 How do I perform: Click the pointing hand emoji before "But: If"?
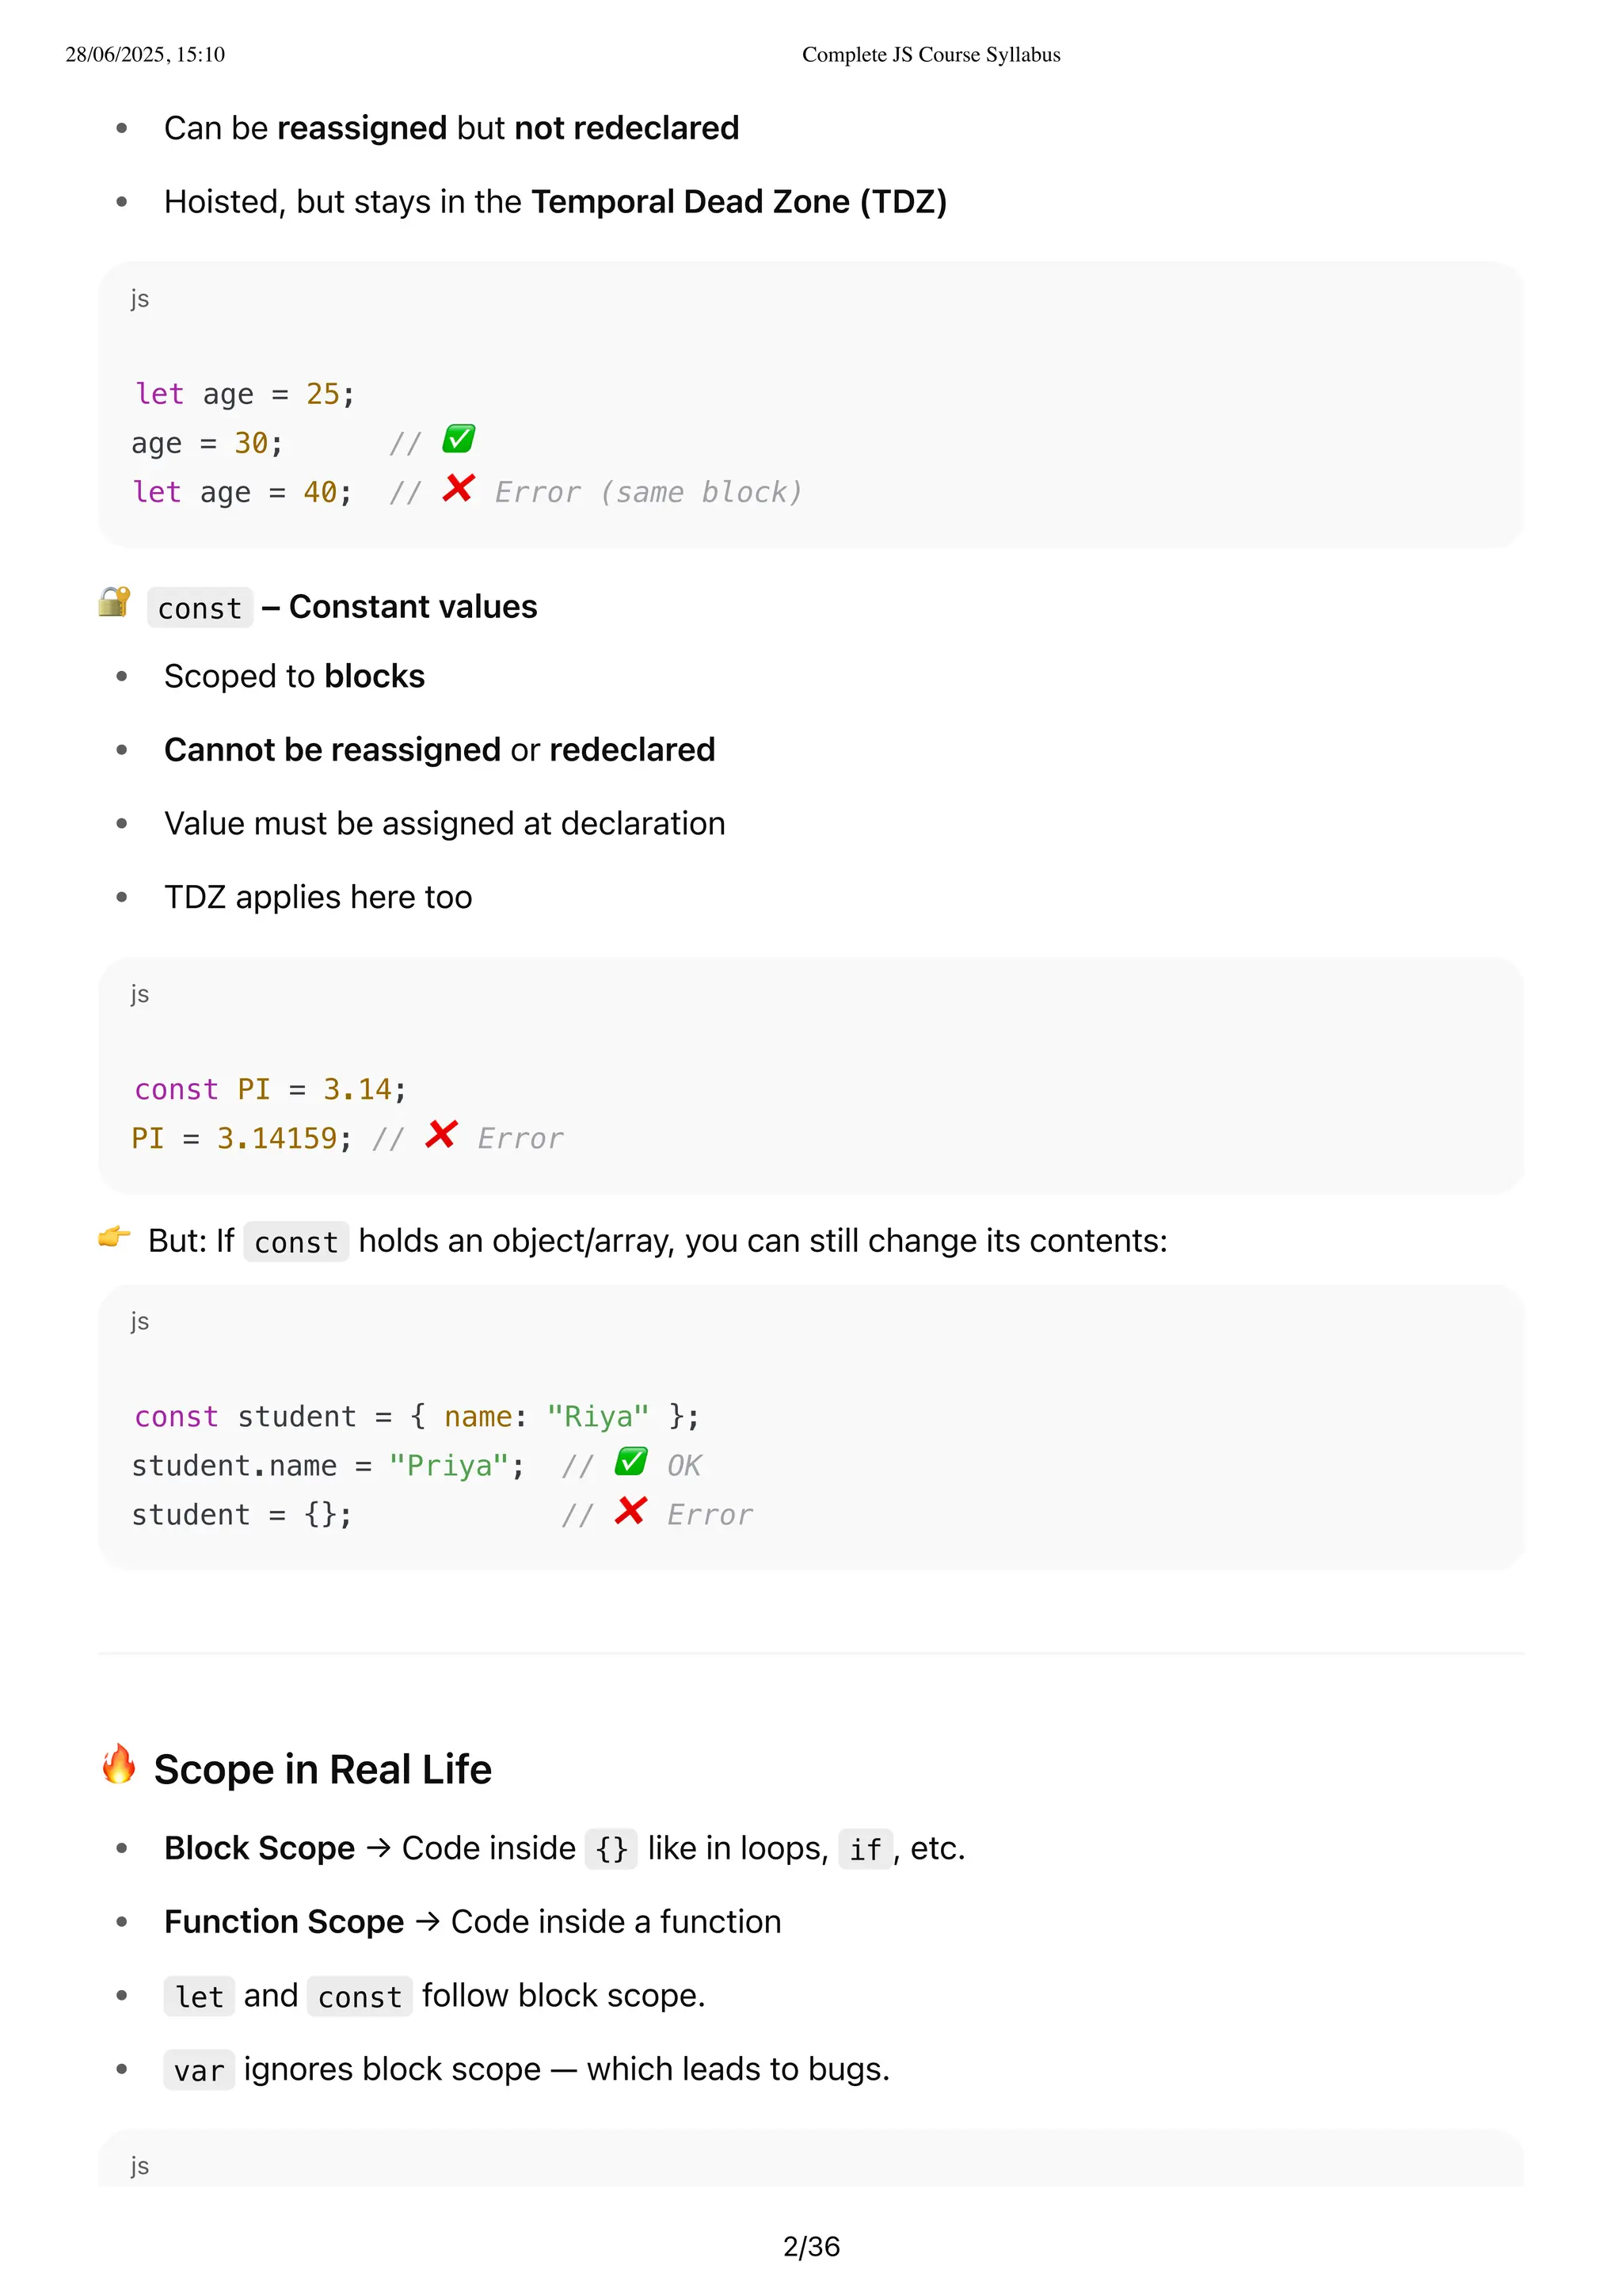[115, 1237]
